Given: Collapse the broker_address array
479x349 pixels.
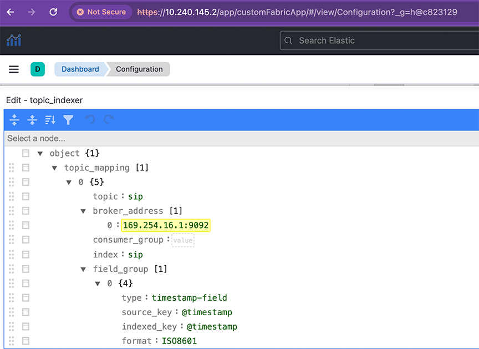Looking at the screenshot, I should pos(83,211).
